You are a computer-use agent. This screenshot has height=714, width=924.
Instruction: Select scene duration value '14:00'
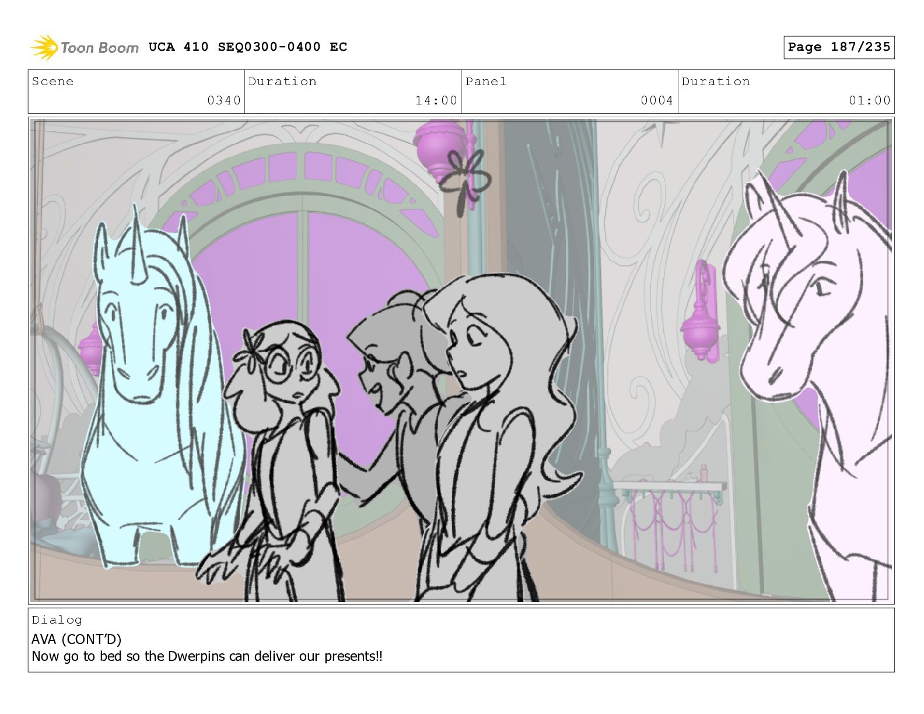click(436, 100)
